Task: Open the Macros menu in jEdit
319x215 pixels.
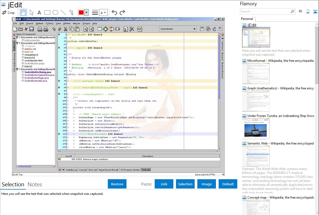Action: (x=76, y=24)
